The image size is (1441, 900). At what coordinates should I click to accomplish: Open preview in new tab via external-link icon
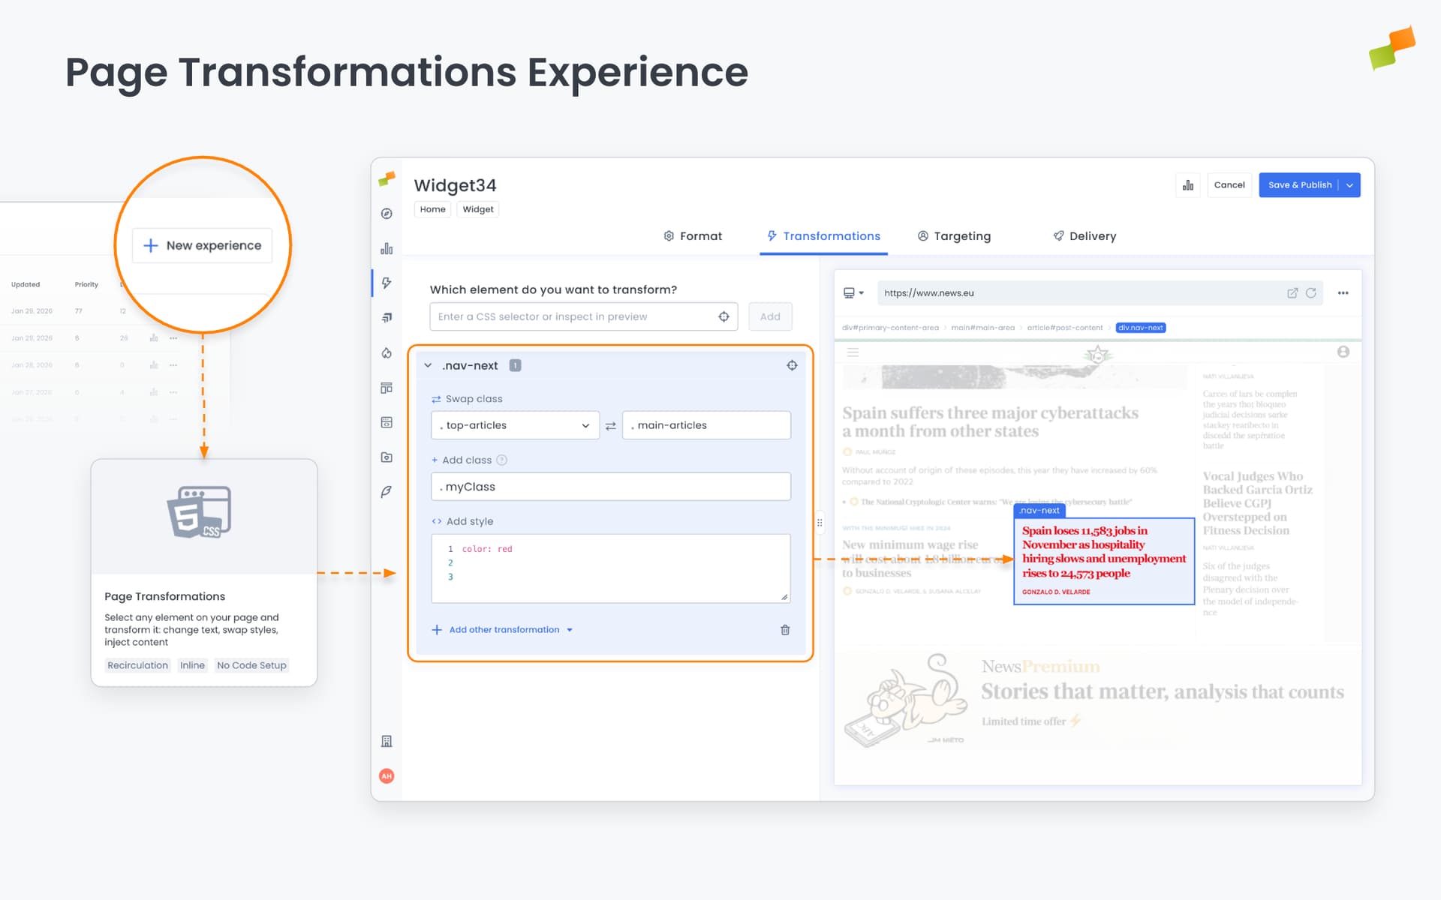[x=1292, y=292]
